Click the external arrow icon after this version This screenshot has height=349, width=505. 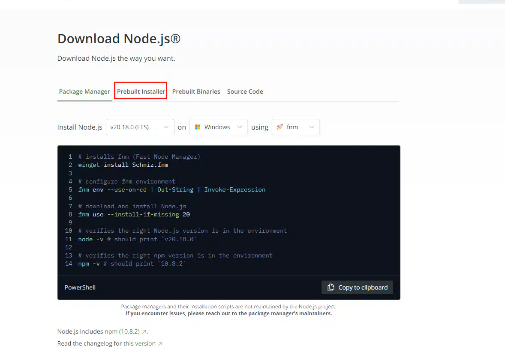point(160,344)
